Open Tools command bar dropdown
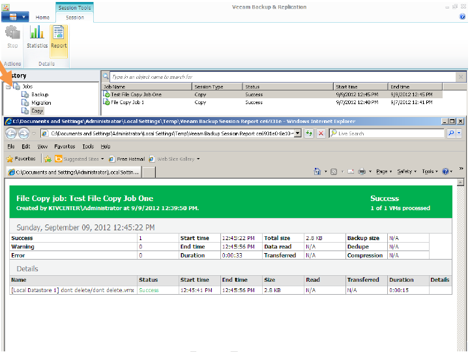Image resolution: width=470 pixels, height=352 pixels. [x=430, y=171]
